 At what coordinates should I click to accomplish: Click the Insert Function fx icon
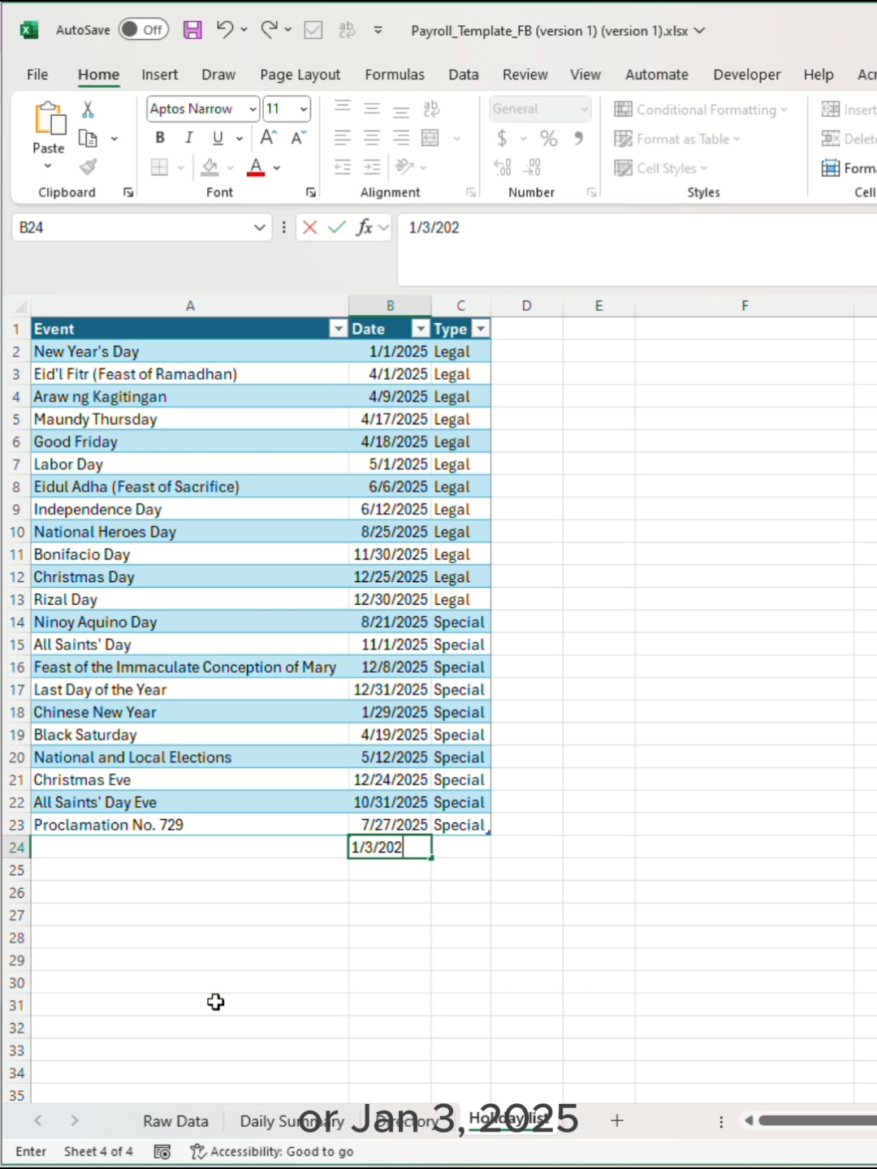365,227
